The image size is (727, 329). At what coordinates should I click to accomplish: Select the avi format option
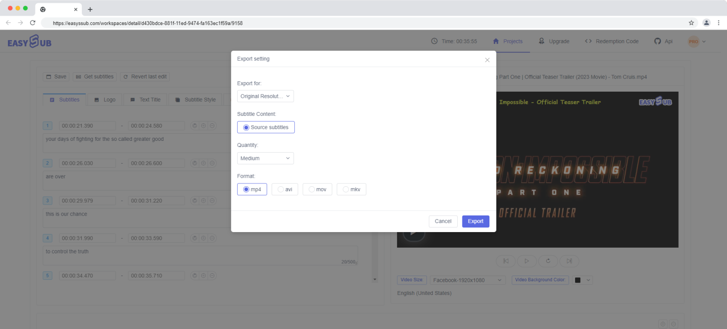pos(284,190)
